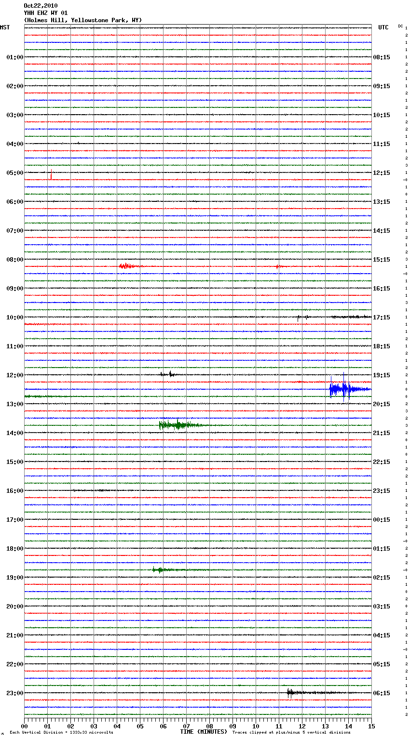Screen dimensions: 410x739
Task: Click the large blue seismic event near minute 13
Action: tap(350, 388)
